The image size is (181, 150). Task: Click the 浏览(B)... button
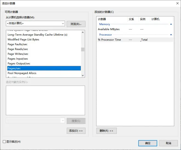tap(76, 24)
